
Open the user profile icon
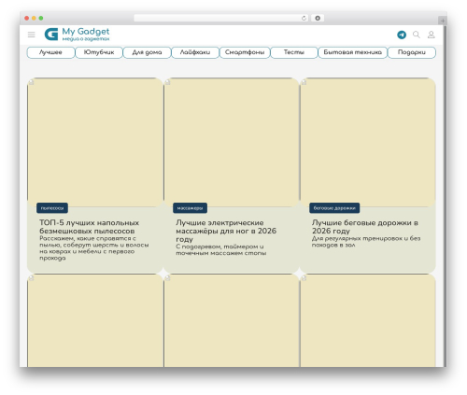point(432,35)
